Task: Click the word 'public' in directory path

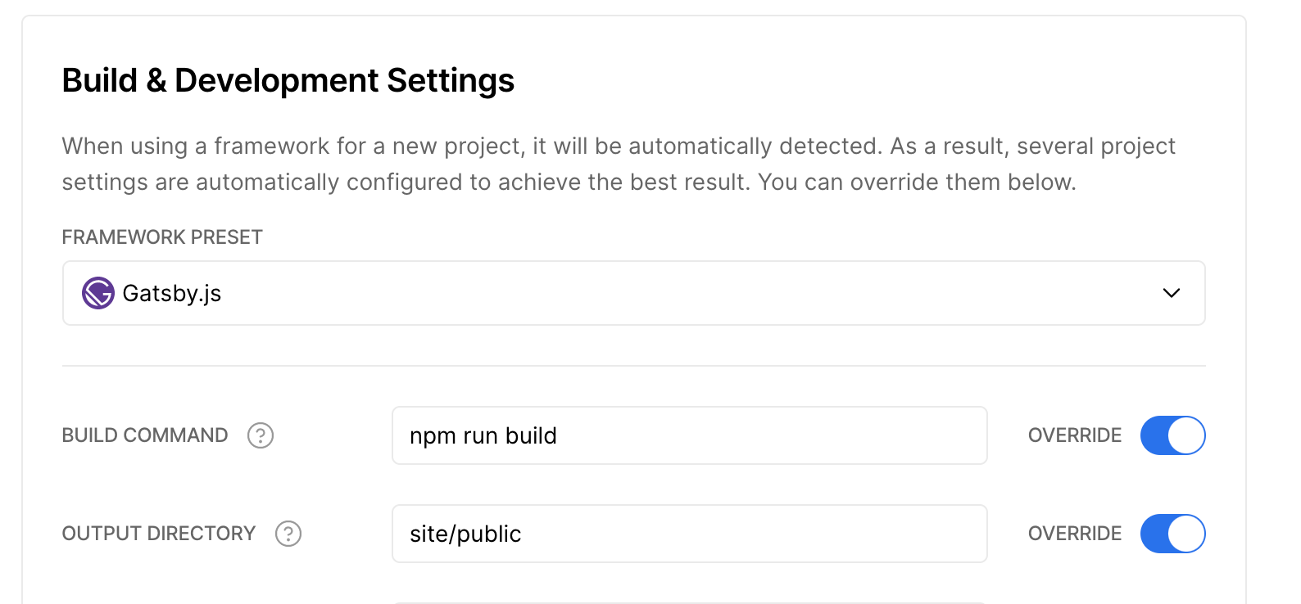Action: [489, 534]
